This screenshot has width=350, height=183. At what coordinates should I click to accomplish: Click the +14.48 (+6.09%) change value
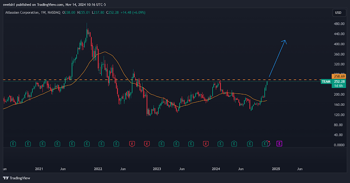click(x=133, y=13)
